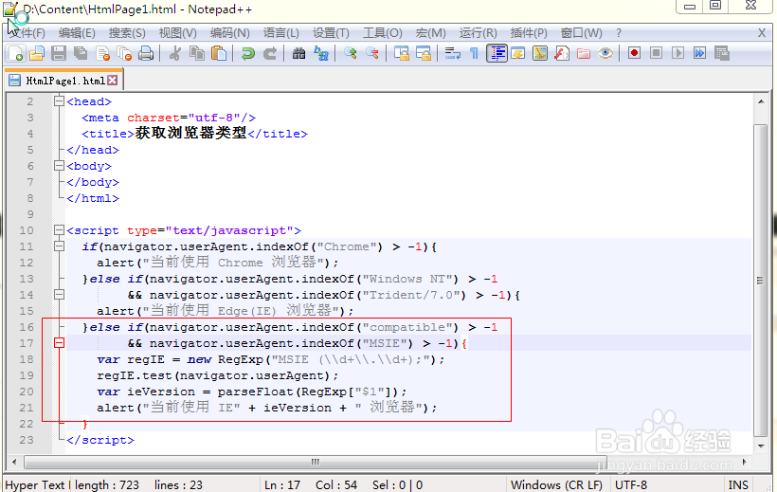Open the 文件(F) menu
The width and height of the screenshot is (777, 492).
[27, 33]
